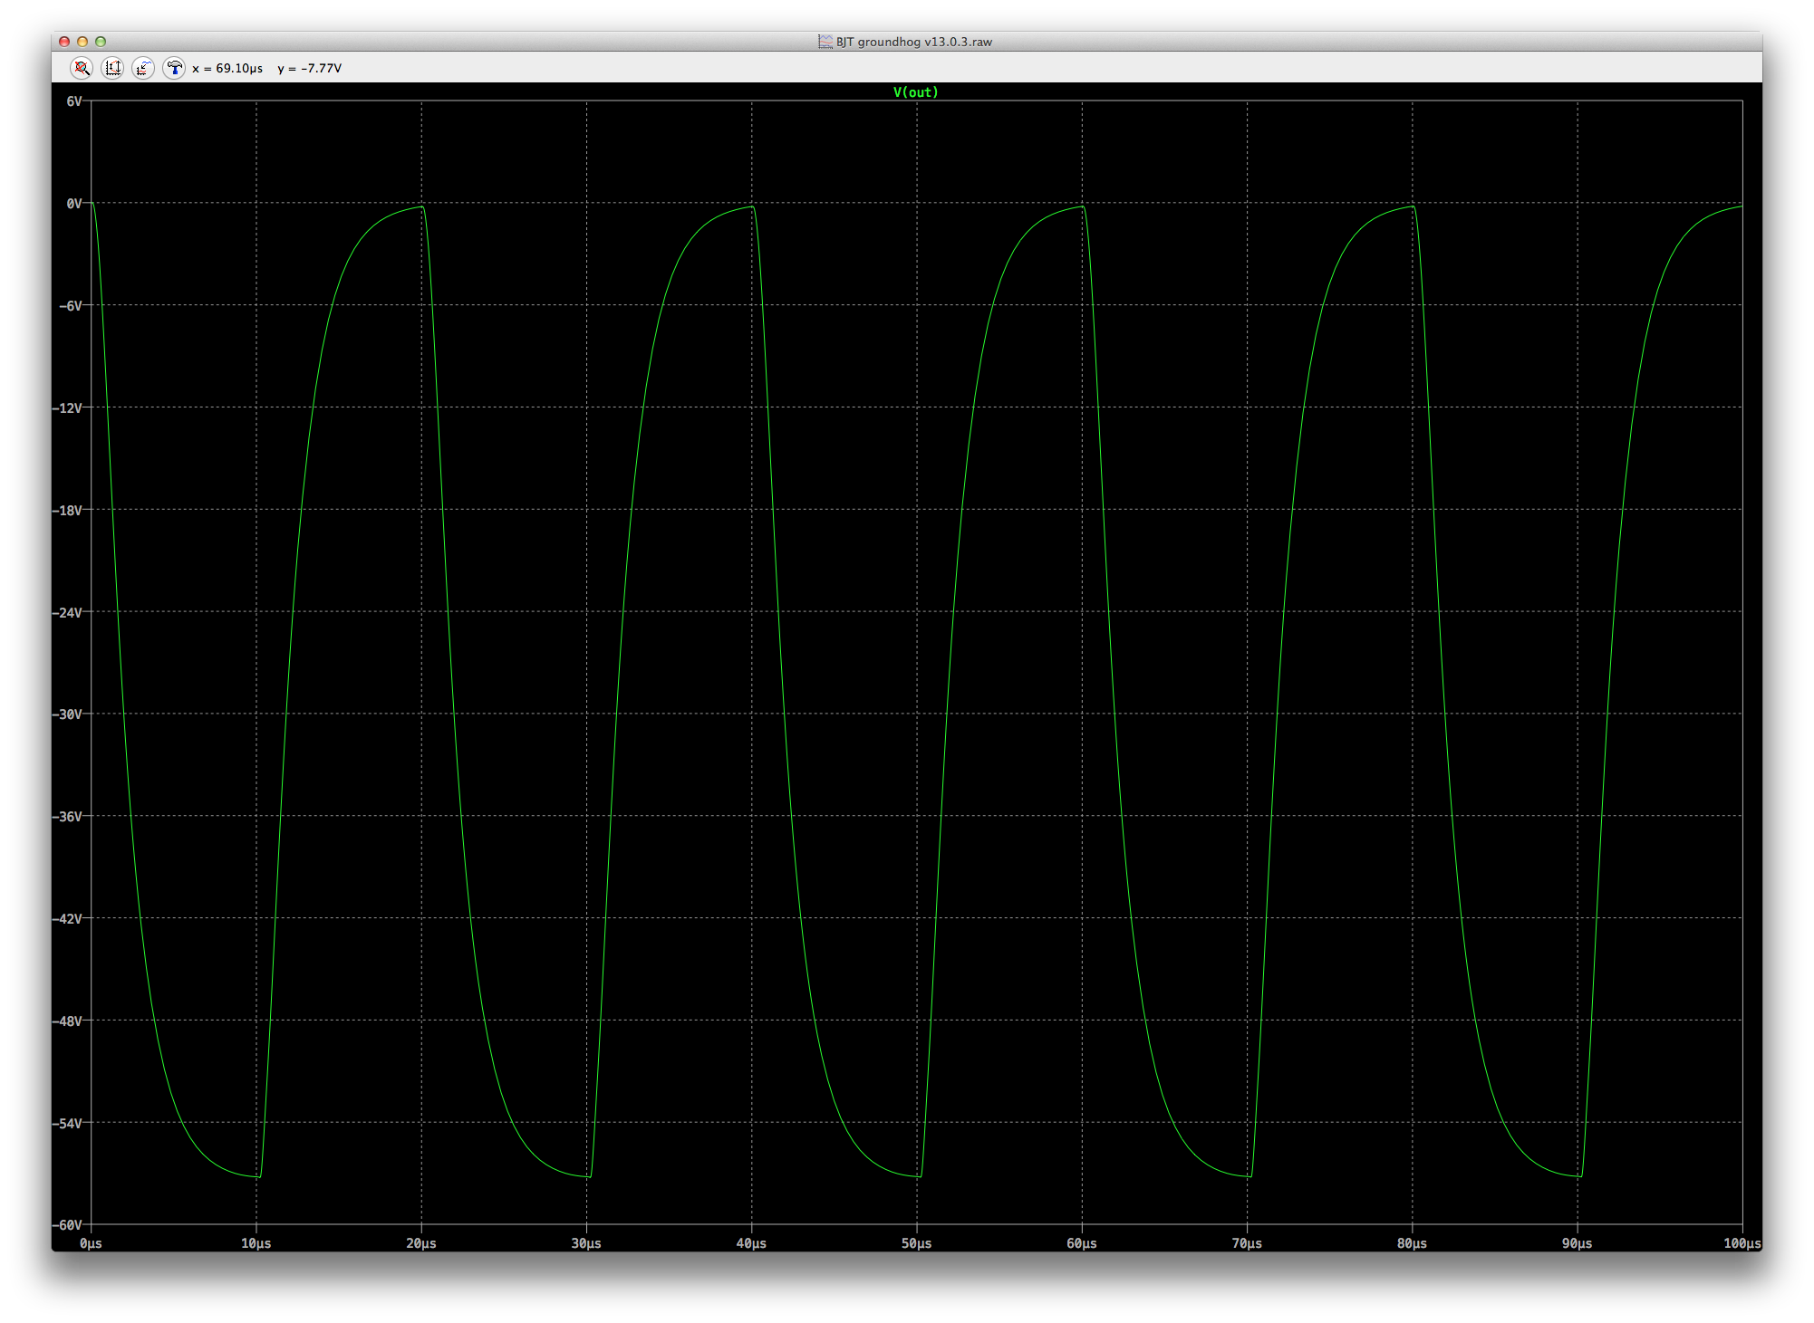The image size is (1814, 1323).
Task: Click the 6V label on vertical axis
Action: pos(74,101)
